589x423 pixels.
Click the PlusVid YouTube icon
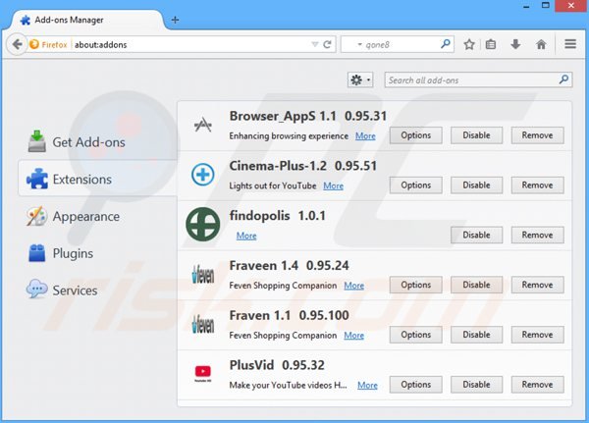(203, 373)
